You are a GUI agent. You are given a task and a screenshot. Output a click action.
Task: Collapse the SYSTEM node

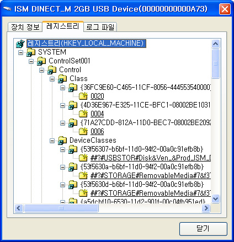coord(20,52)
